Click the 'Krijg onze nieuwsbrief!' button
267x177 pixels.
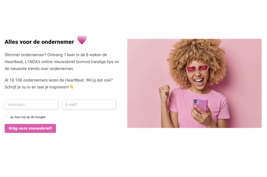pos(30,128)
